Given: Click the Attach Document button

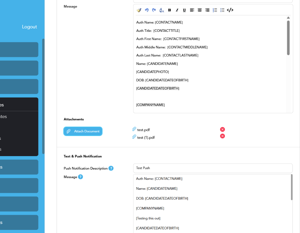Looking at the screenshot, I should click(83, 131).
